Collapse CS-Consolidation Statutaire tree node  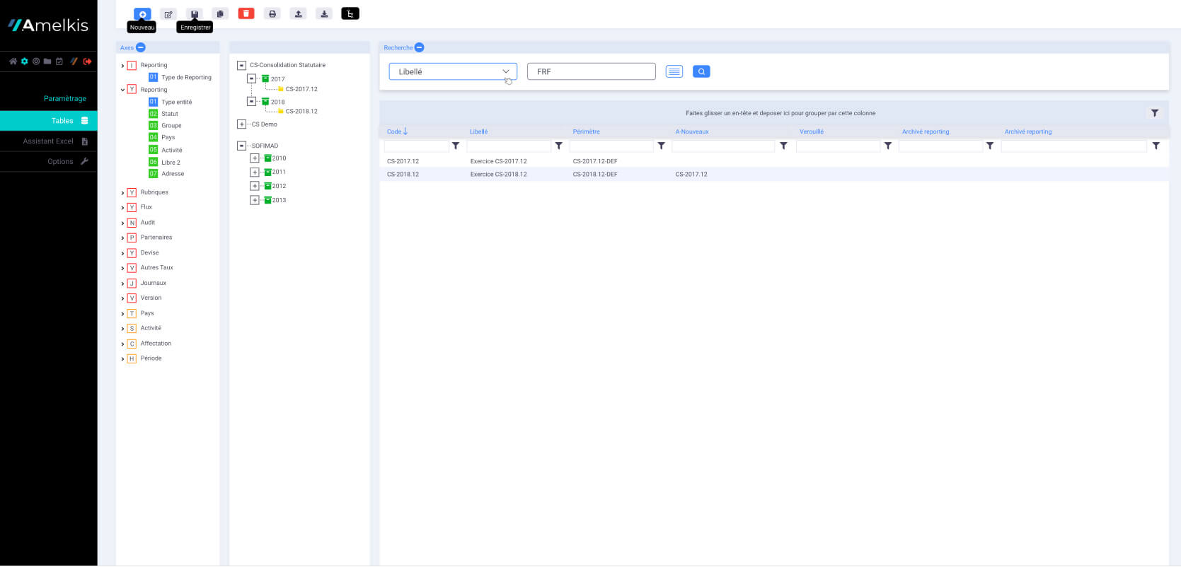click(x=241, y=65)
